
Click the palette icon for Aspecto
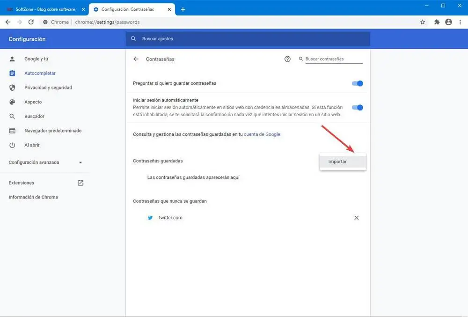click(x=12, y=102)
